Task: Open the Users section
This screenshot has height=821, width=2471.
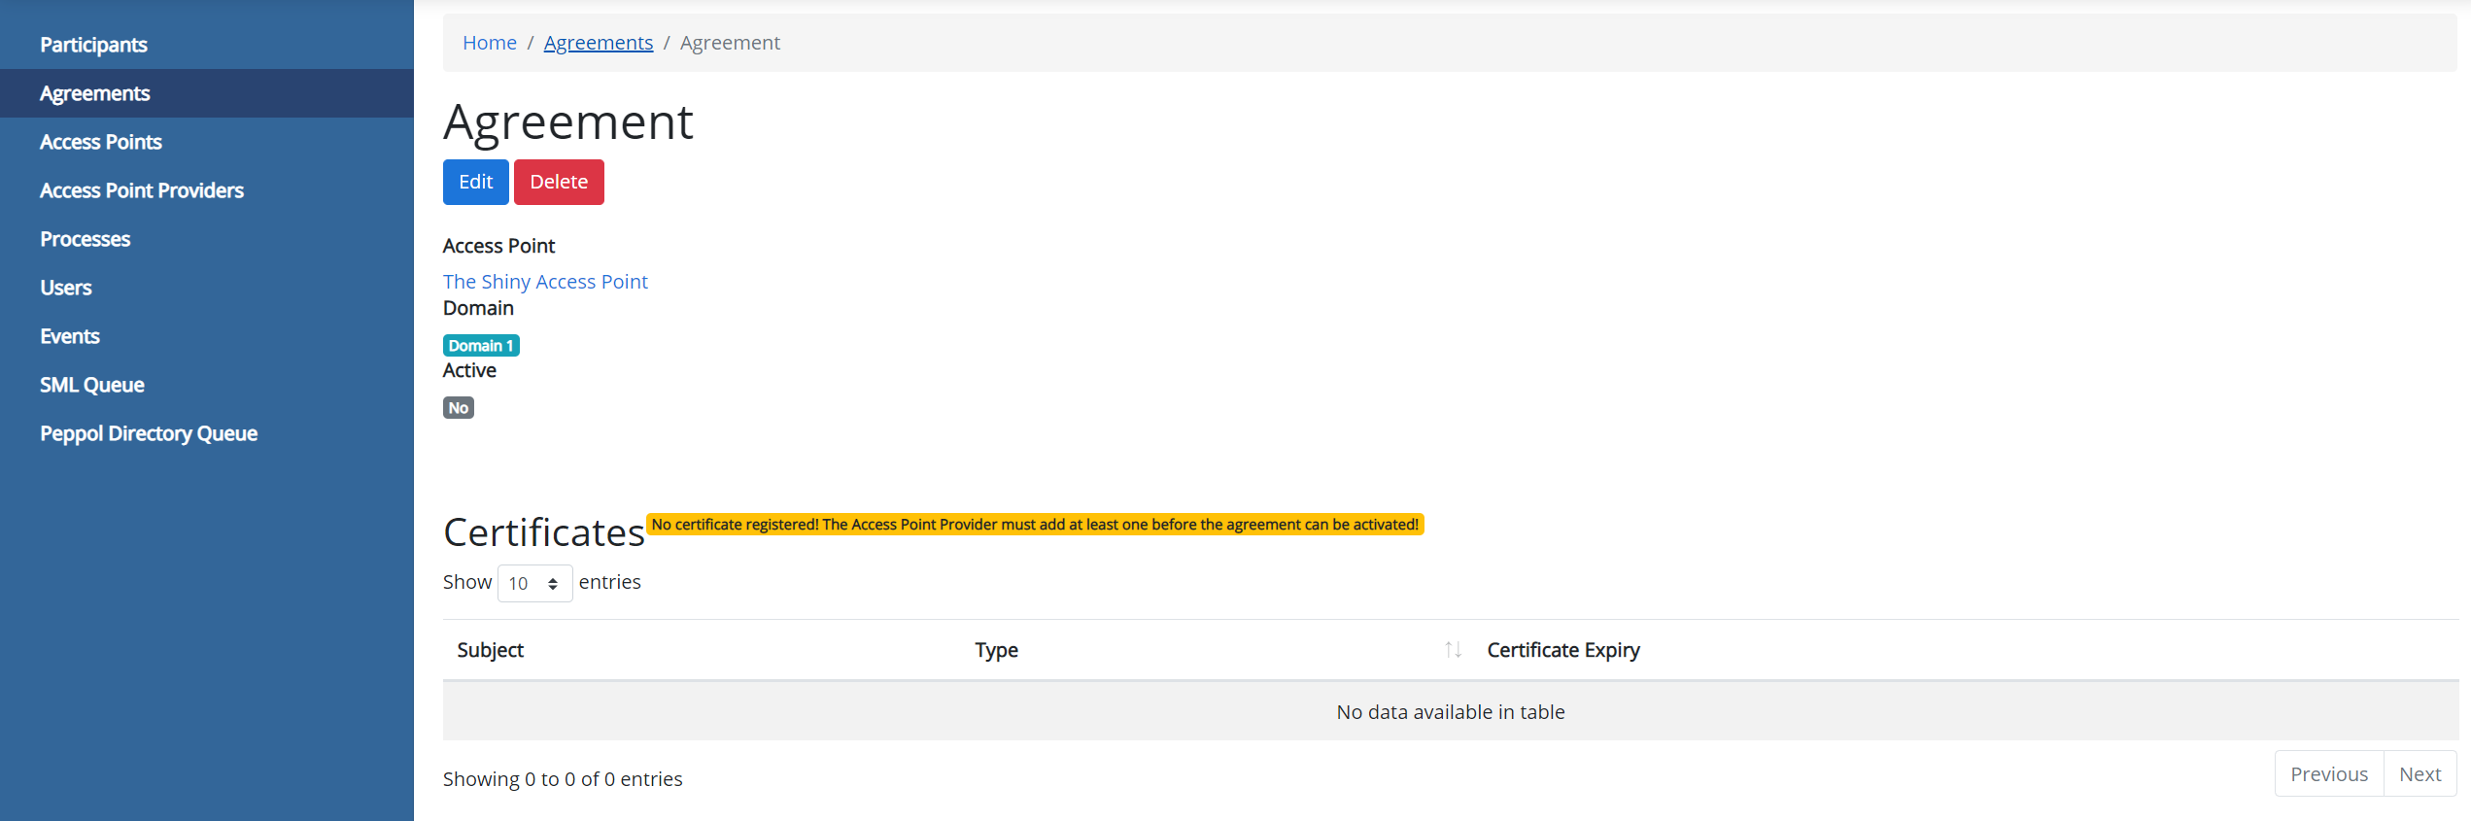Action: pos(65,288)
